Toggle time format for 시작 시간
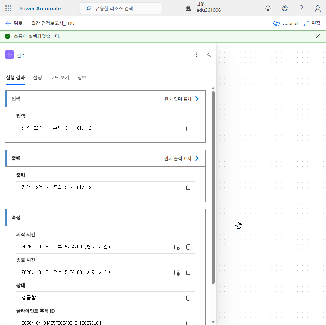Screen dimensions: 326x325 [177, 247]
